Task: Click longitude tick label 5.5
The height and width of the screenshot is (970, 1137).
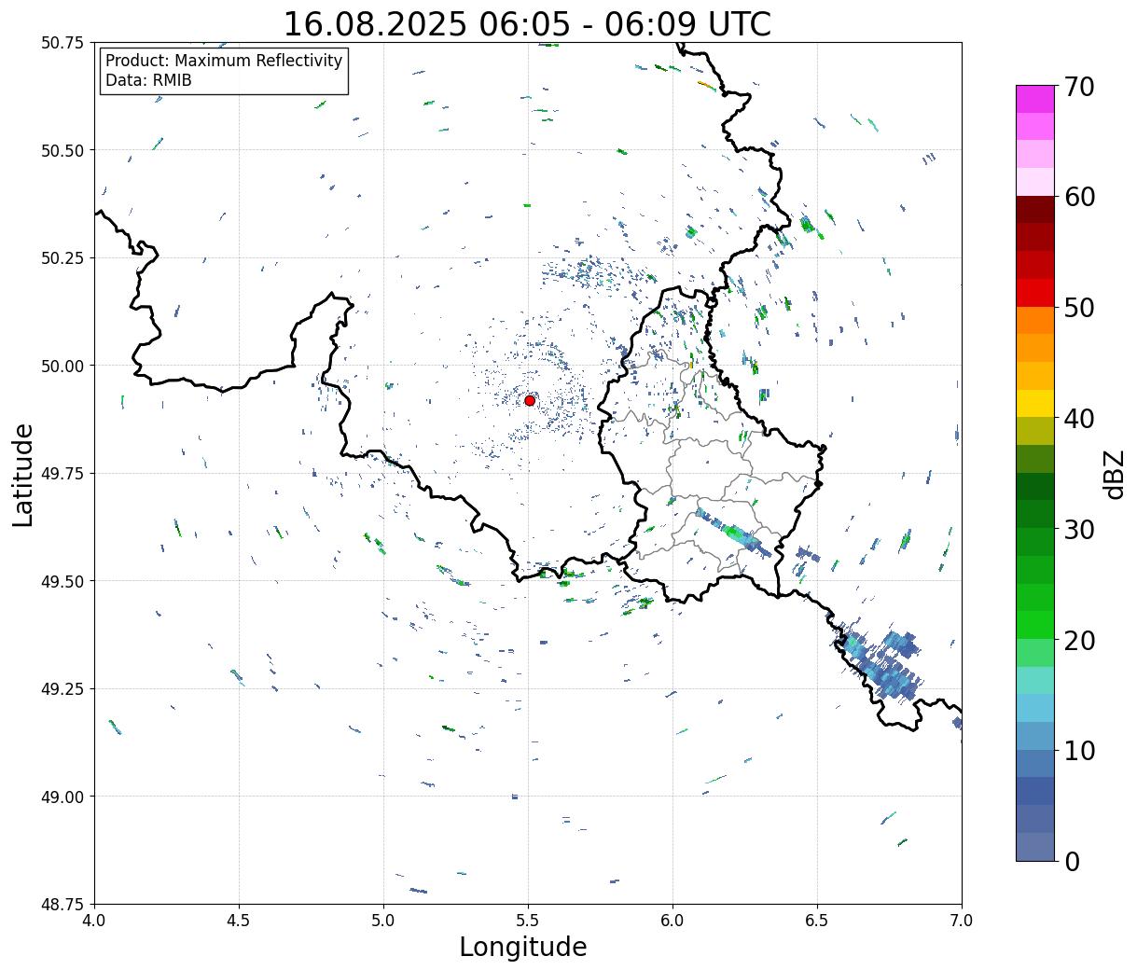Action: 528,921
